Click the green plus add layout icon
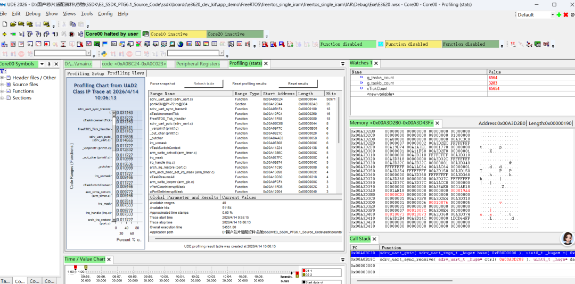 click(x=559, y=15)
